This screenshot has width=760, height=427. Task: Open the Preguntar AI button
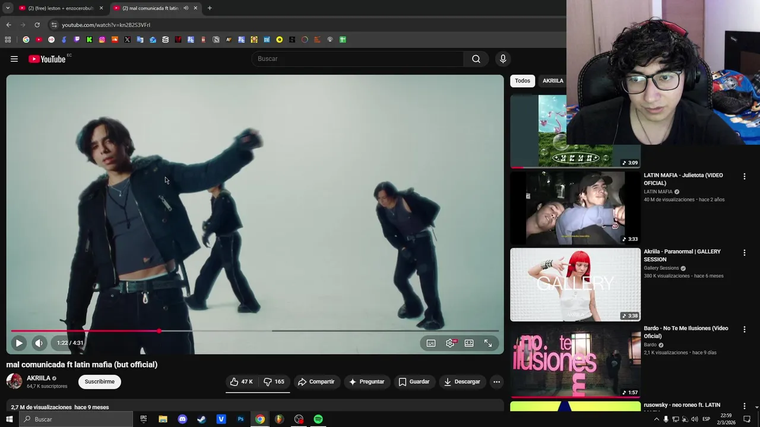(366, 381)
